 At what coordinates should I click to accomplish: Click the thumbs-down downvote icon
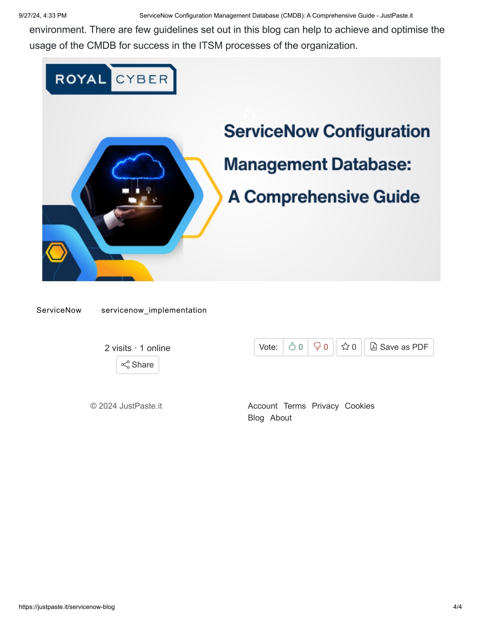318,347
